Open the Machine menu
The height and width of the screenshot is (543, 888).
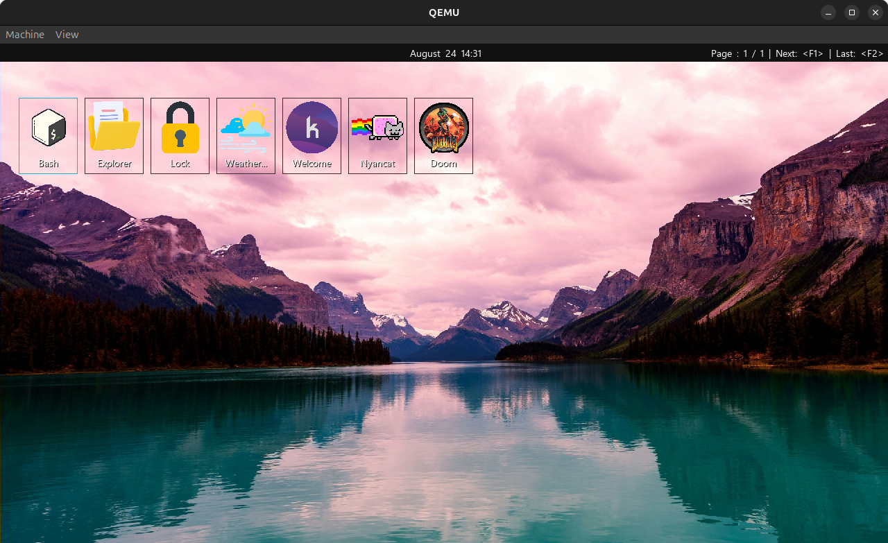point(25,35)
